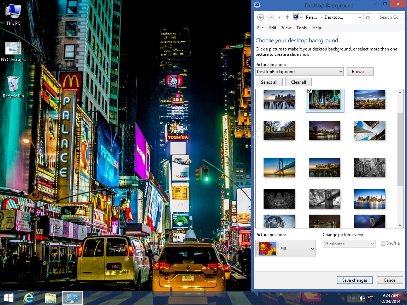Open the View menu
The width and height of the screenshot is (407, 305).
tap(286, 28)
